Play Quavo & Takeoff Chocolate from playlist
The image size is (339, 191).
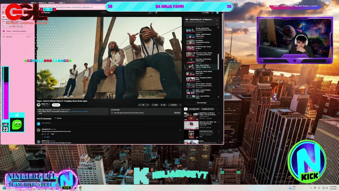coord(202,86)
